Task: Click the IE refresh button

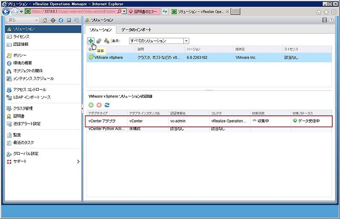Action: point(165,11)
